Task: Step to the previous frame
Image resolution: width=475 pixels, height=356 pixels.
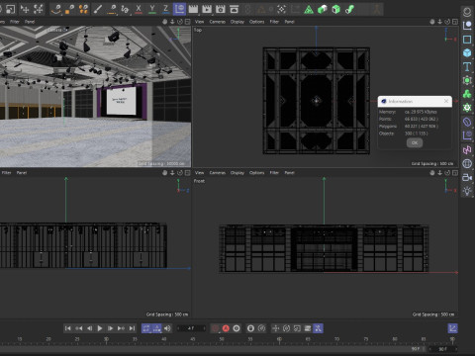Action: click(89, 328)
